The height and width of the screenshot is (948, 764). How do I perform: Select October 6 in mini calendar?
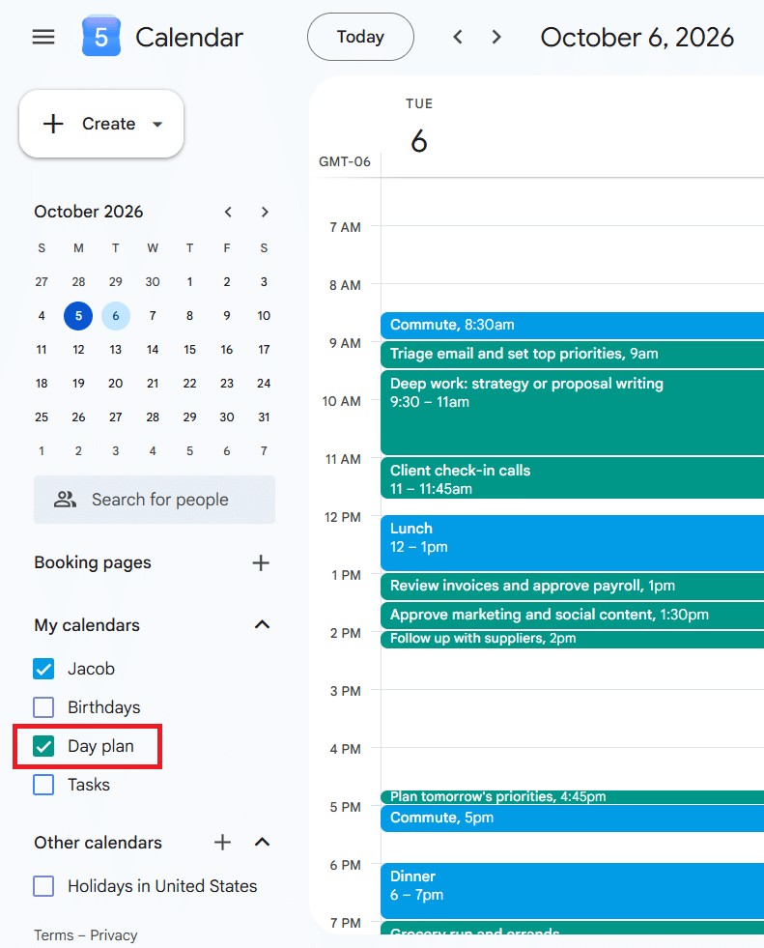pos(116,316)
